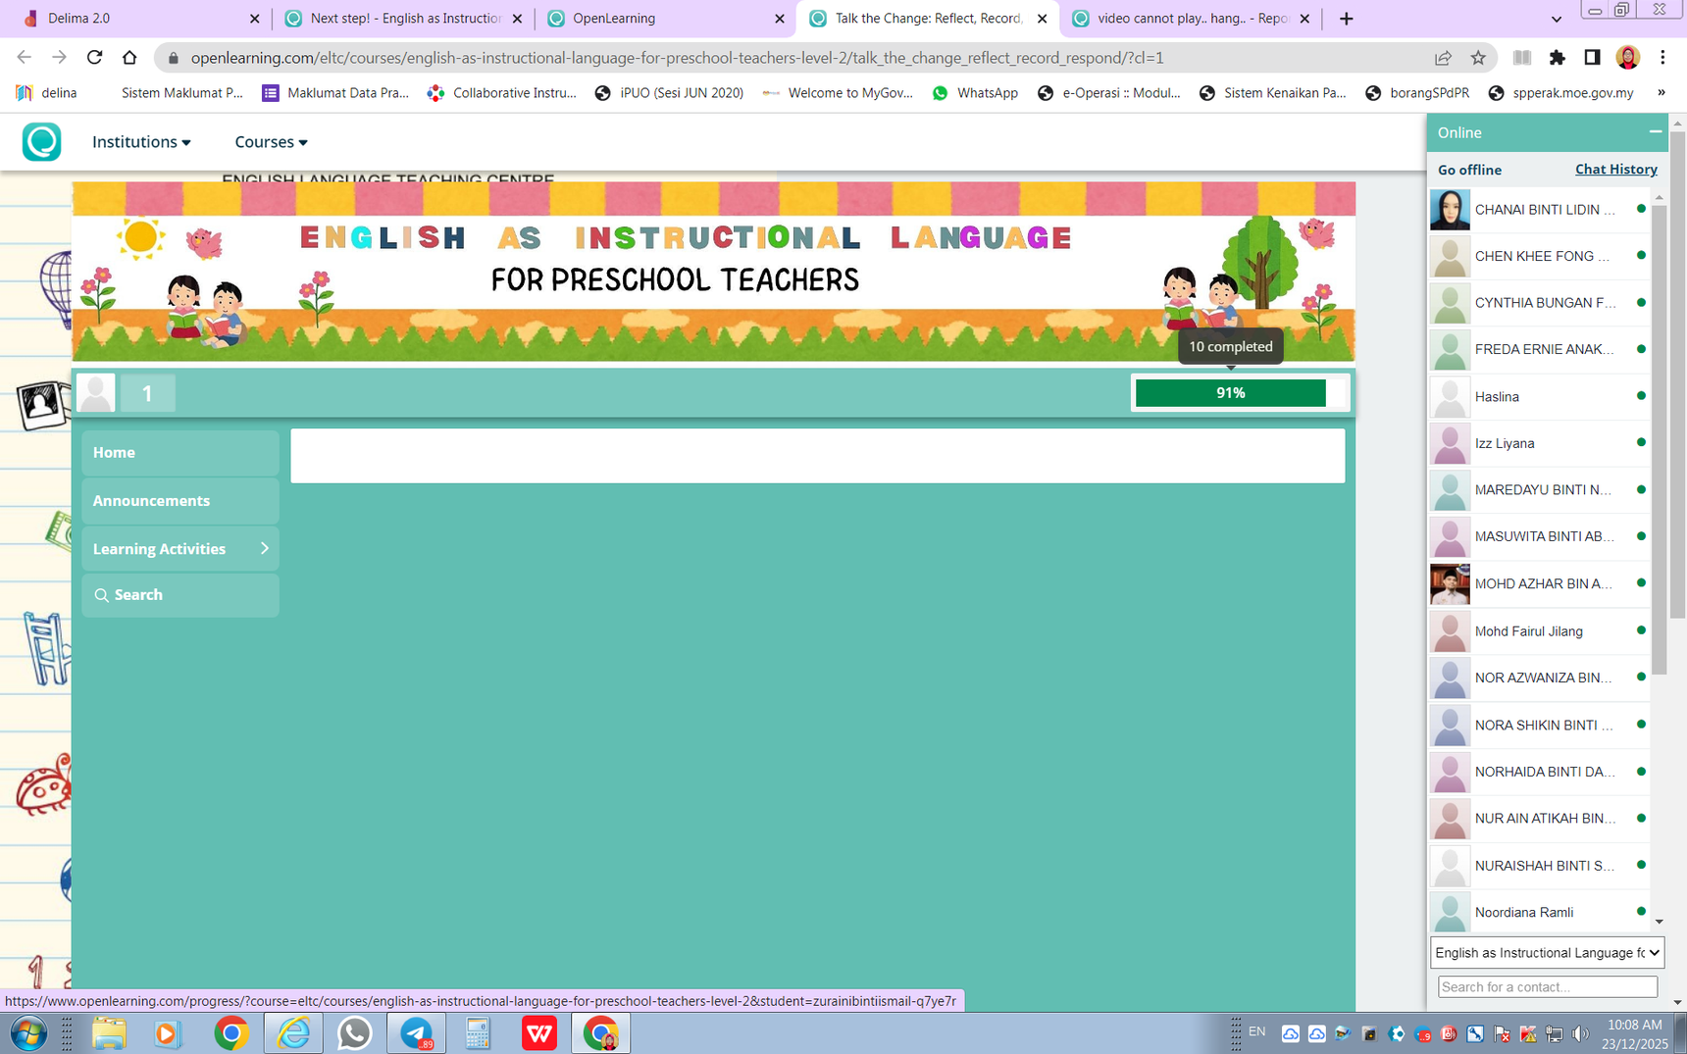The width and height of the screenshot is (1687, 1054).
Task: Click the volume speaker tray icon
Action: [1580, 1033]
